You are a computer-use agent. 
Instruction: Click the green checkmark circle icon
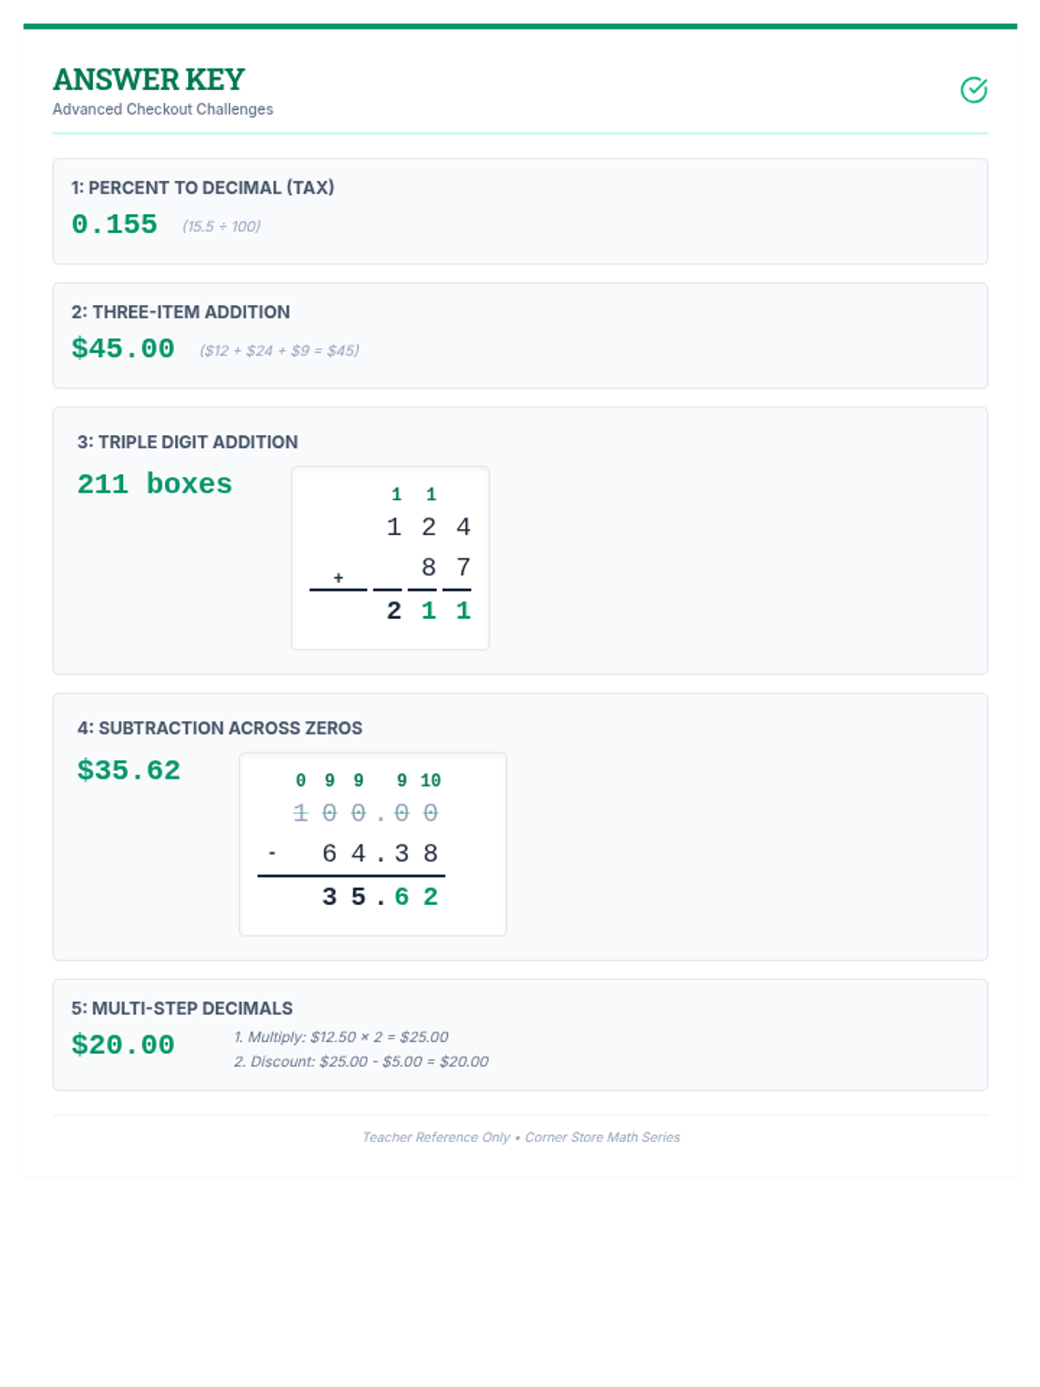tap(973, 90)
